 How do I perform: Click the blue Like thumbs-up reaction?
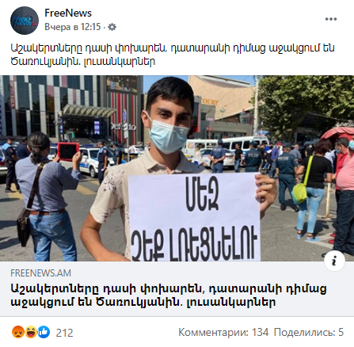click(44, 332)
